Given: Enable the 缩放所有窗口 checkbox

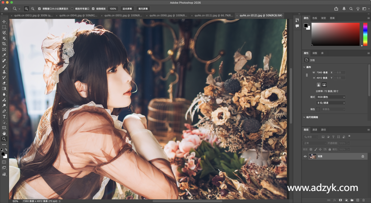Looking at the screenshot, I should (72, 9).
